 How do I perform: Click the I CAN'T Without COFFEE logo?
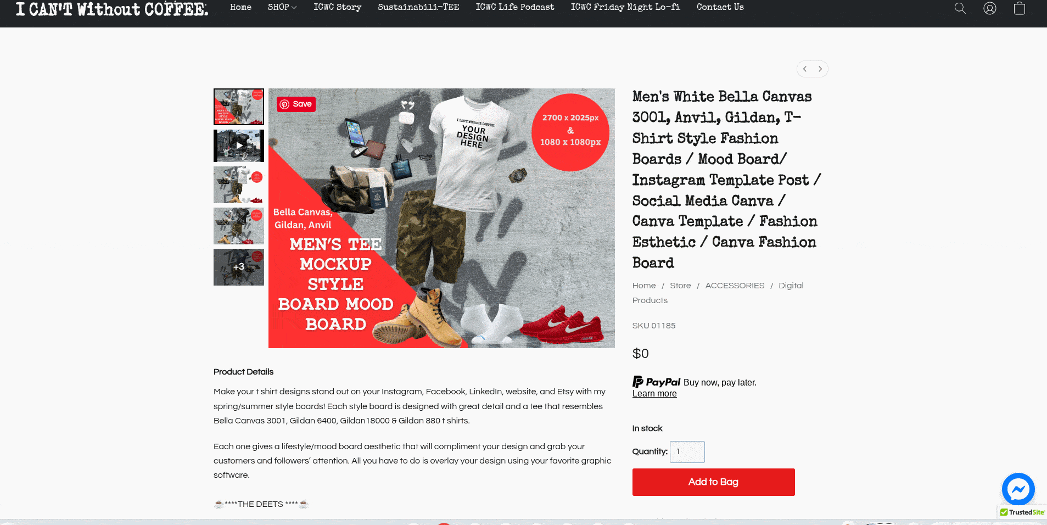click(112, 9)
